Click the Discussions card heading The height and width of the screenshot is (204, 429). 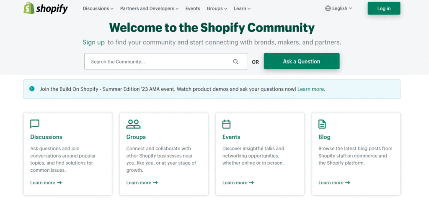point(46,137)
